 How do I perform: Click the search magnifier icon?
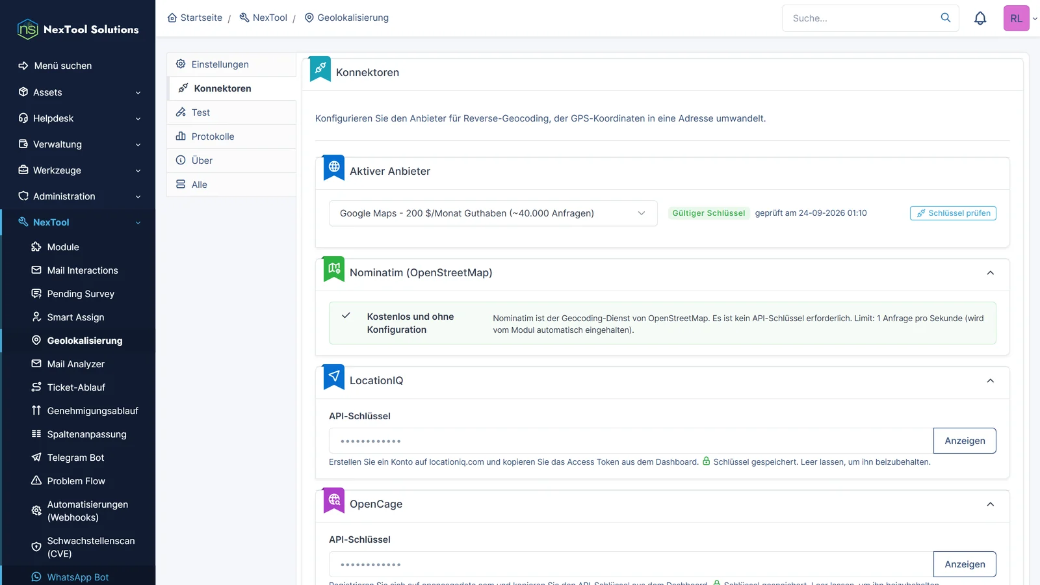tap(946, 18)
